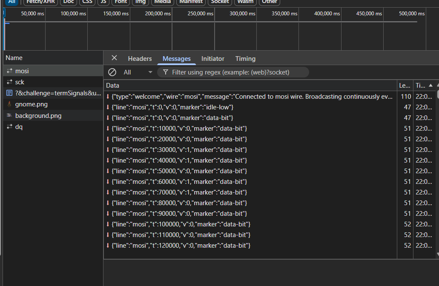
Task: Filter requests by Manifest type
Action: pyautogui.click(x=191, y=2)
